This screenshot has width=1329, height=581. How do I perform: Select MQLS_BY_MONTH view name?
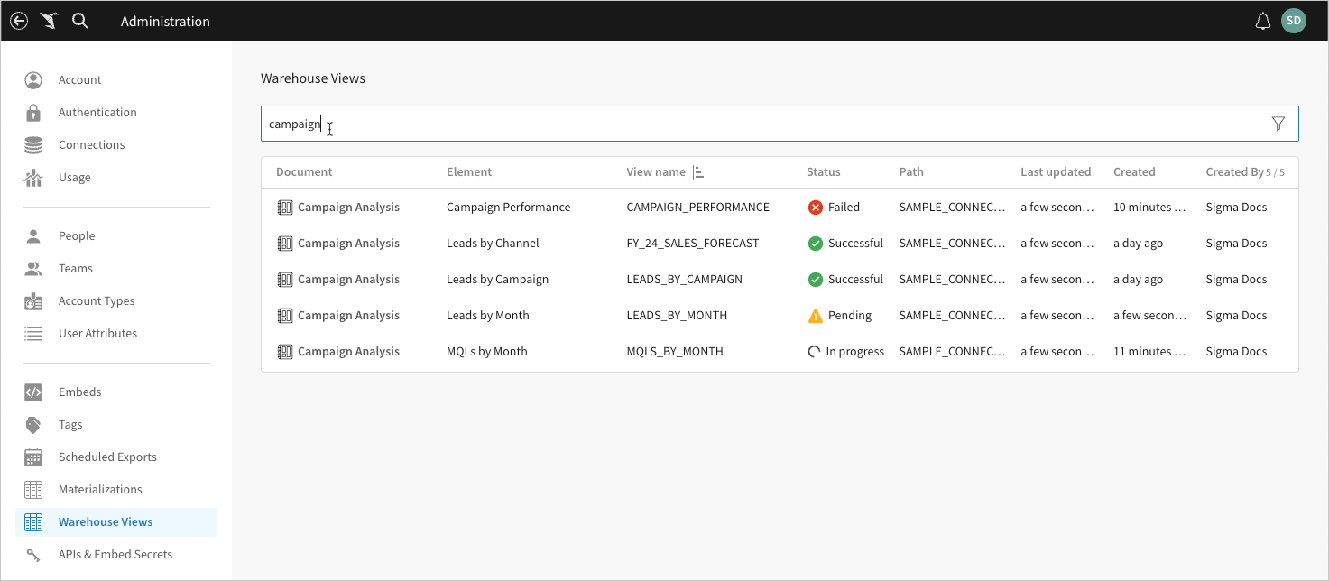tap(675, 352)
